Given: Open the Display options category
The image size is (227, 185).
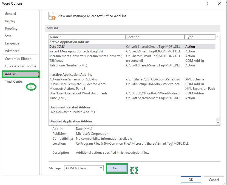Looking at the screenshot, I should pyautogui.click(x=10, y=21).
